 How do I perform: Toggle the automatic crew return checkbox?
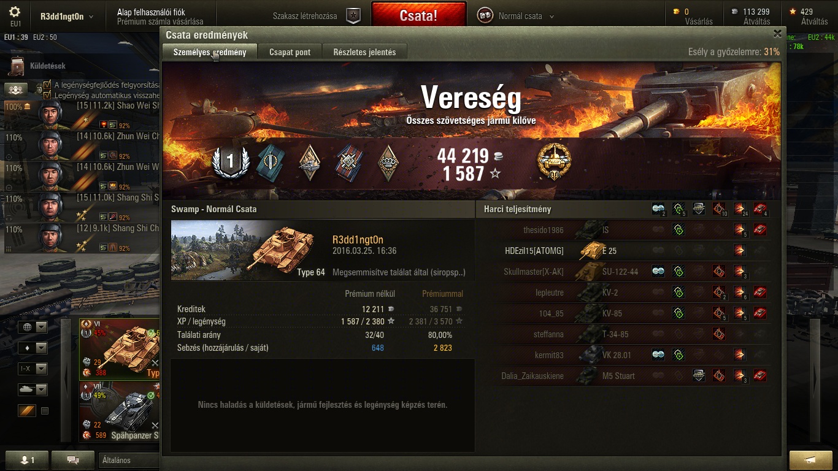[x=47, y=95]
